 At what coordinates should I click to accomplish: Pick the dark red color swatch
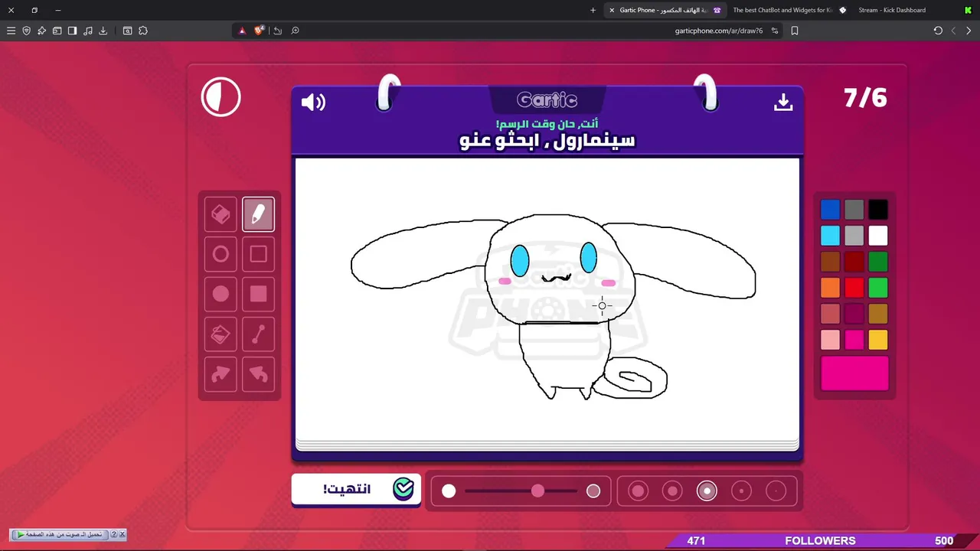(x=854, y=262)
